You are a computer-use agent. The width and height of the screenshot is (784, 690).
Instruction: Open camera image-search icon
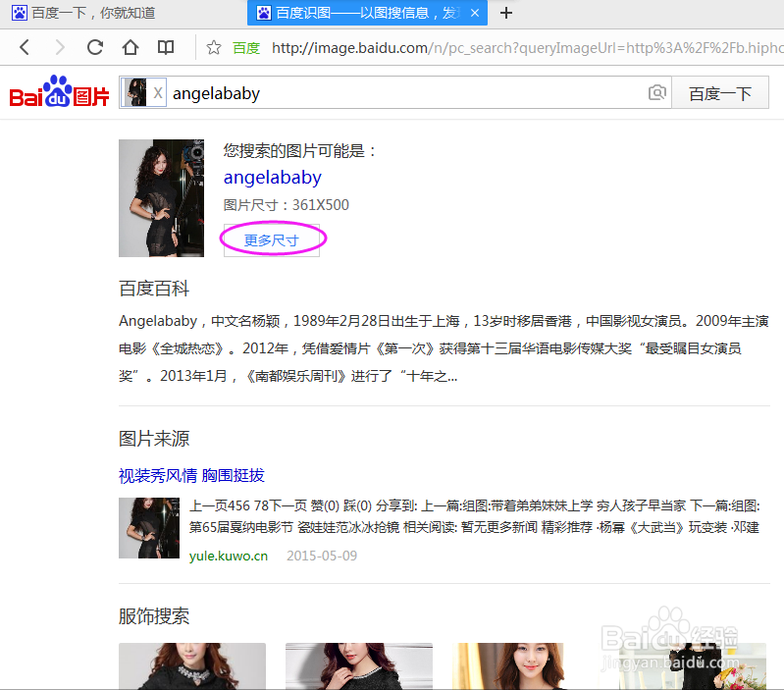point(657,92)
